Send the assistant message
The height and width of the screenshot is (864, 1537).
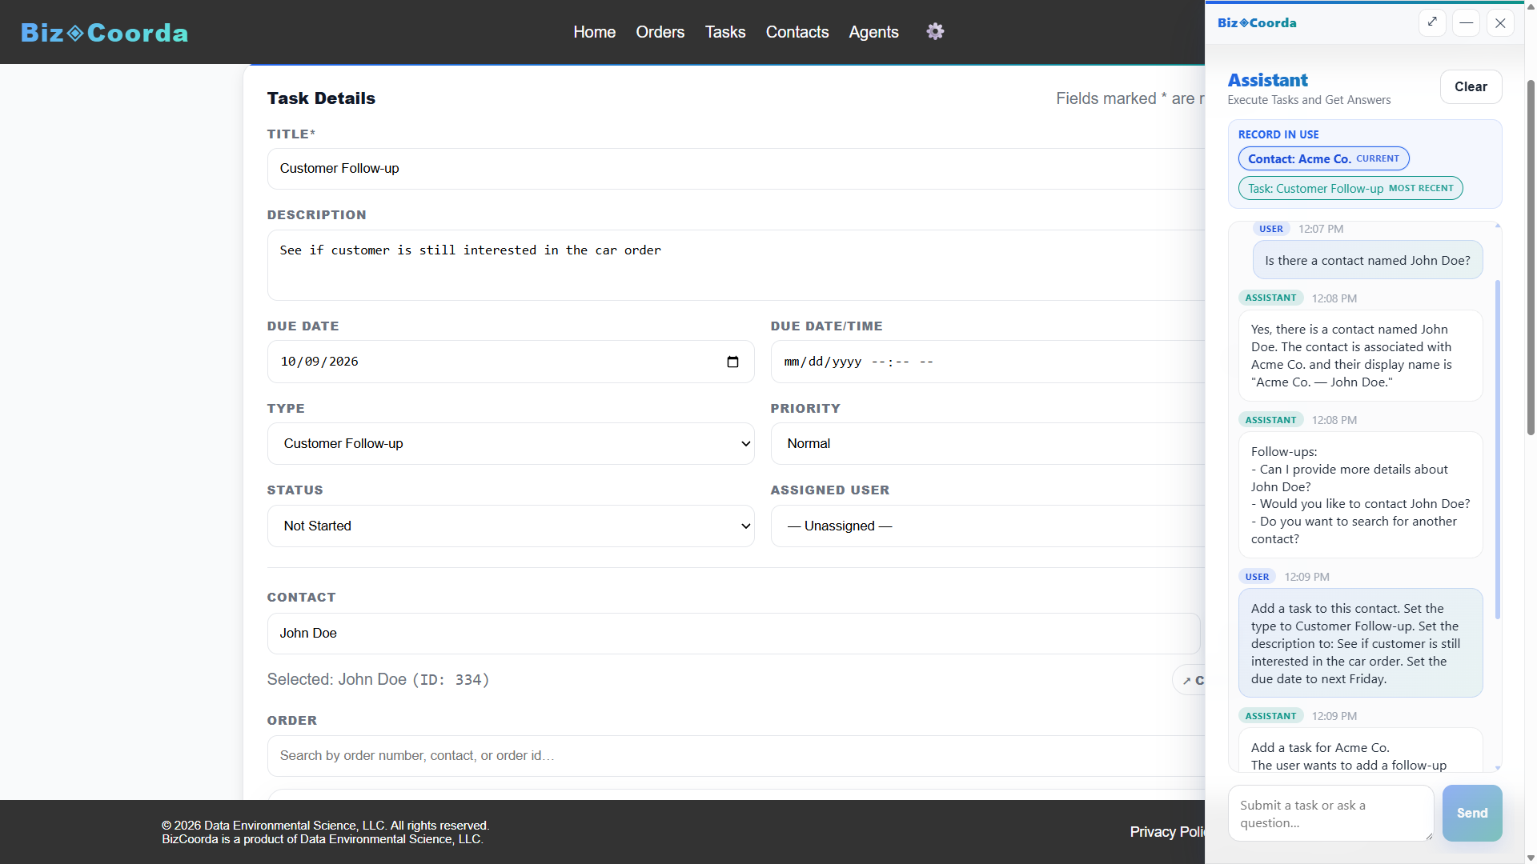[x=1472, y=813]
